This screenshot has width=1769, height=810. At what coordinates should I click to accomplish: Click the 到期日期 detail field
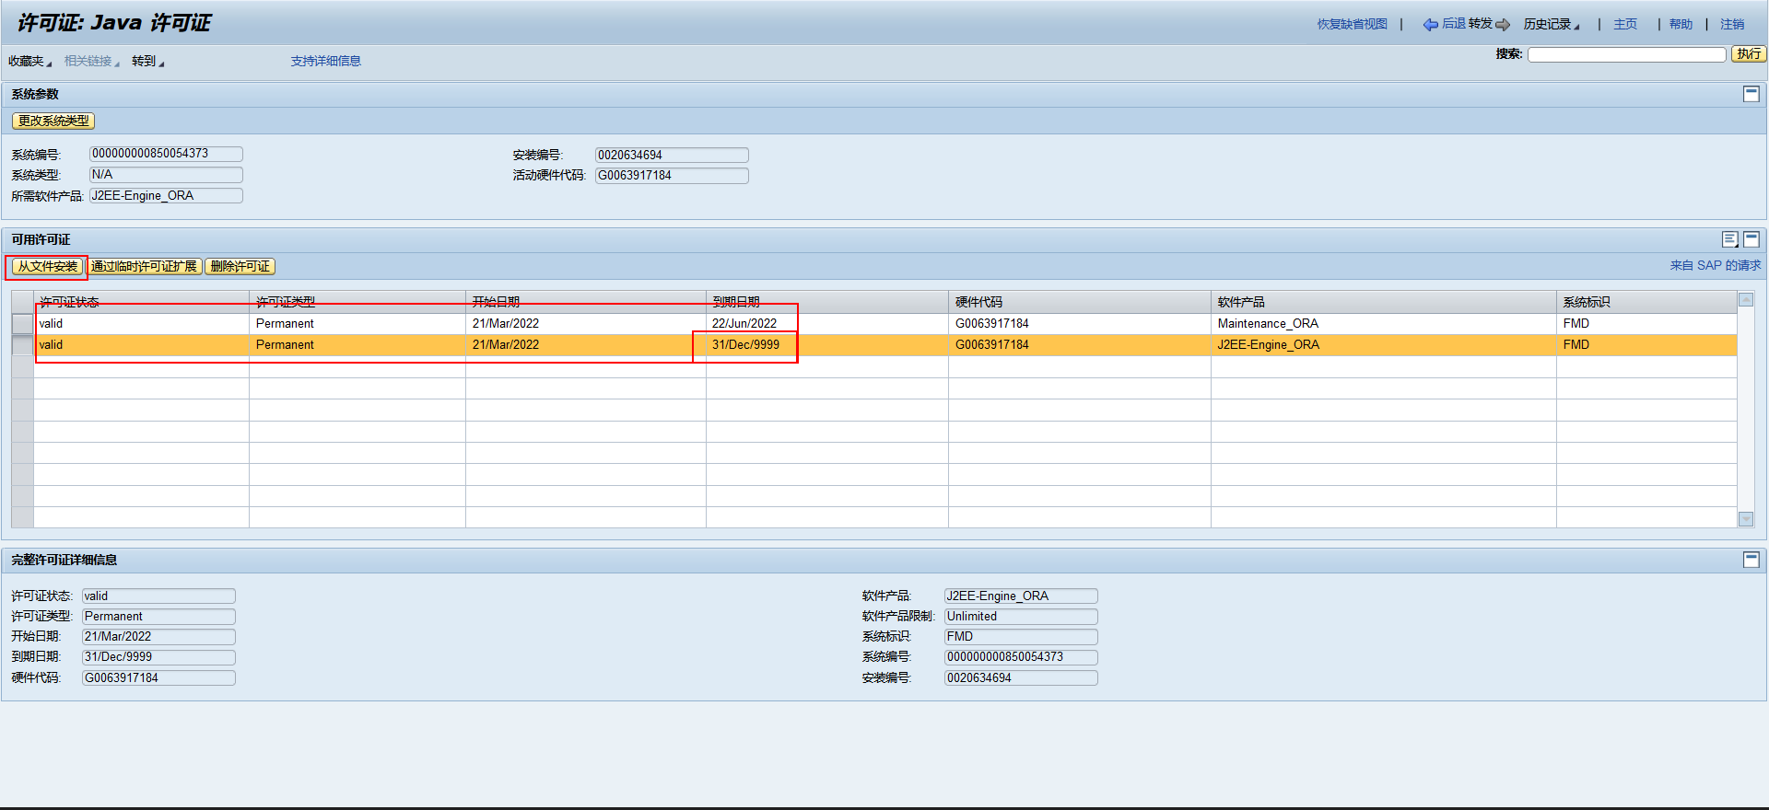[158, 657]
